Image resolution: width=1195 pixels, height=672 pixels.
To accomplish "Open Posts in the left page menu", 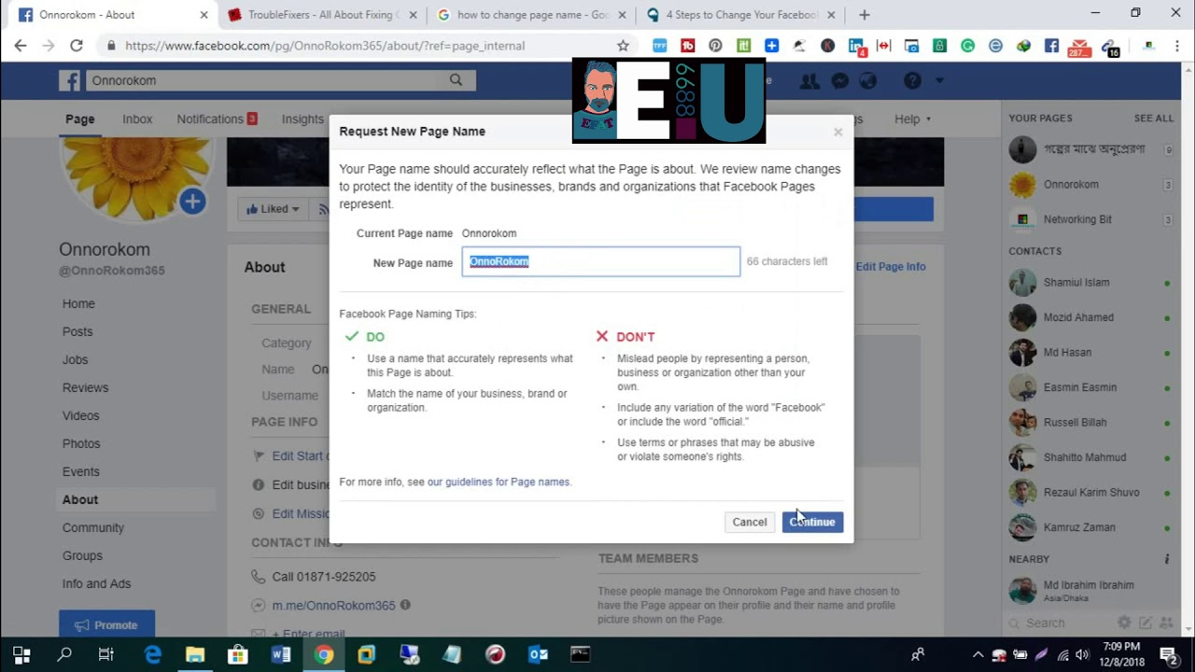I will point(77,331).
